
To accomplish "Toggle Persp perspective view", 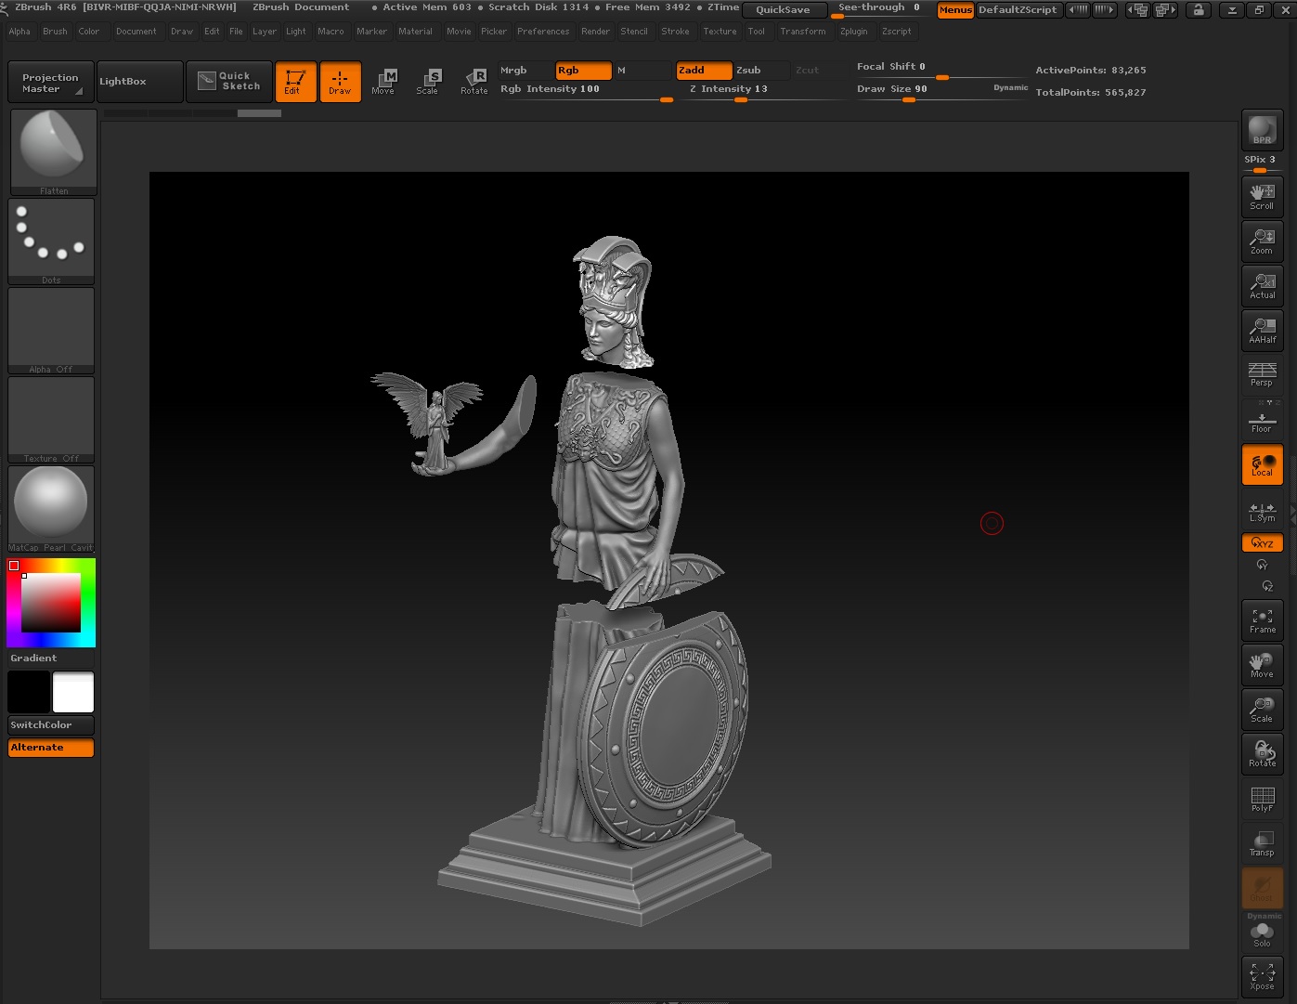I will [x=1262, y=375].
